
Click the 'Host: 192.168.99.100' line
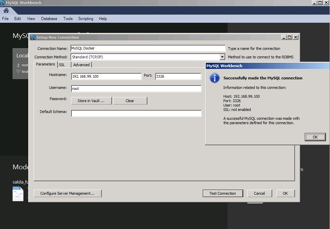[242, 96]
